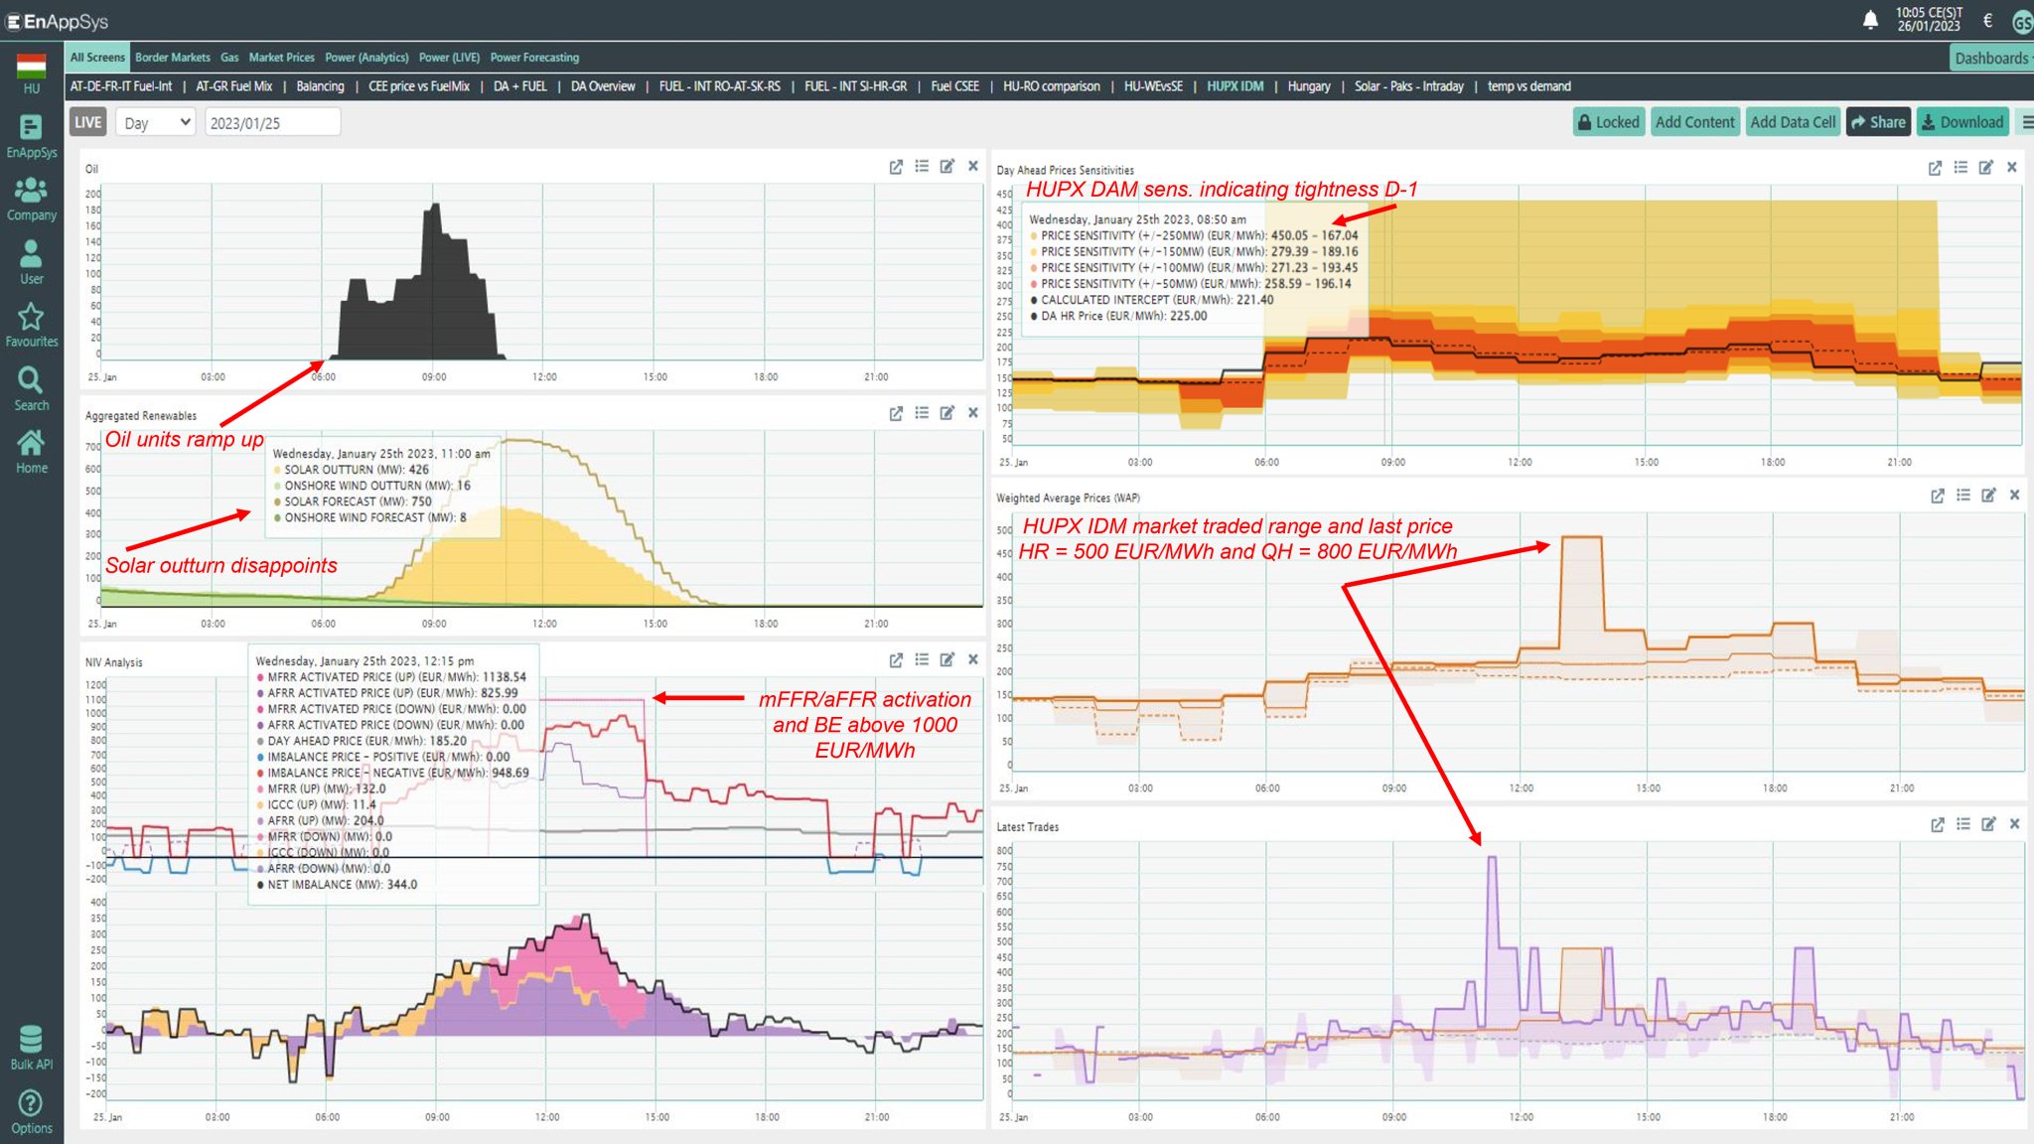
Task: Pop out the Oil chart
Action: 896,167
